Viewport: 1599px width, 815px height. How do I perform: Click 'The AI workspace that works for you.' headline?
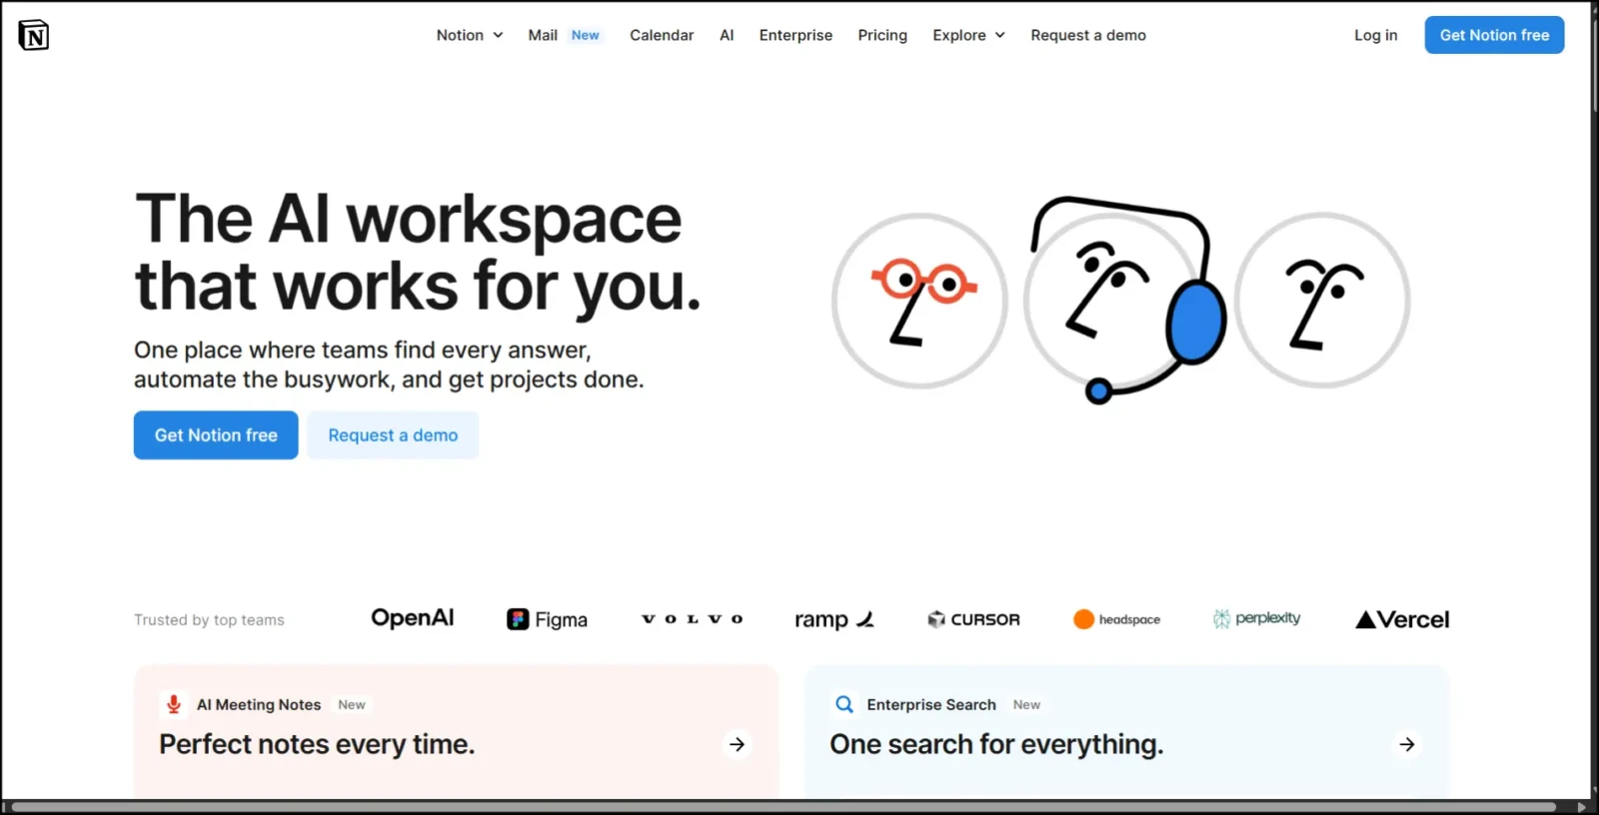[x=418, y=253]
